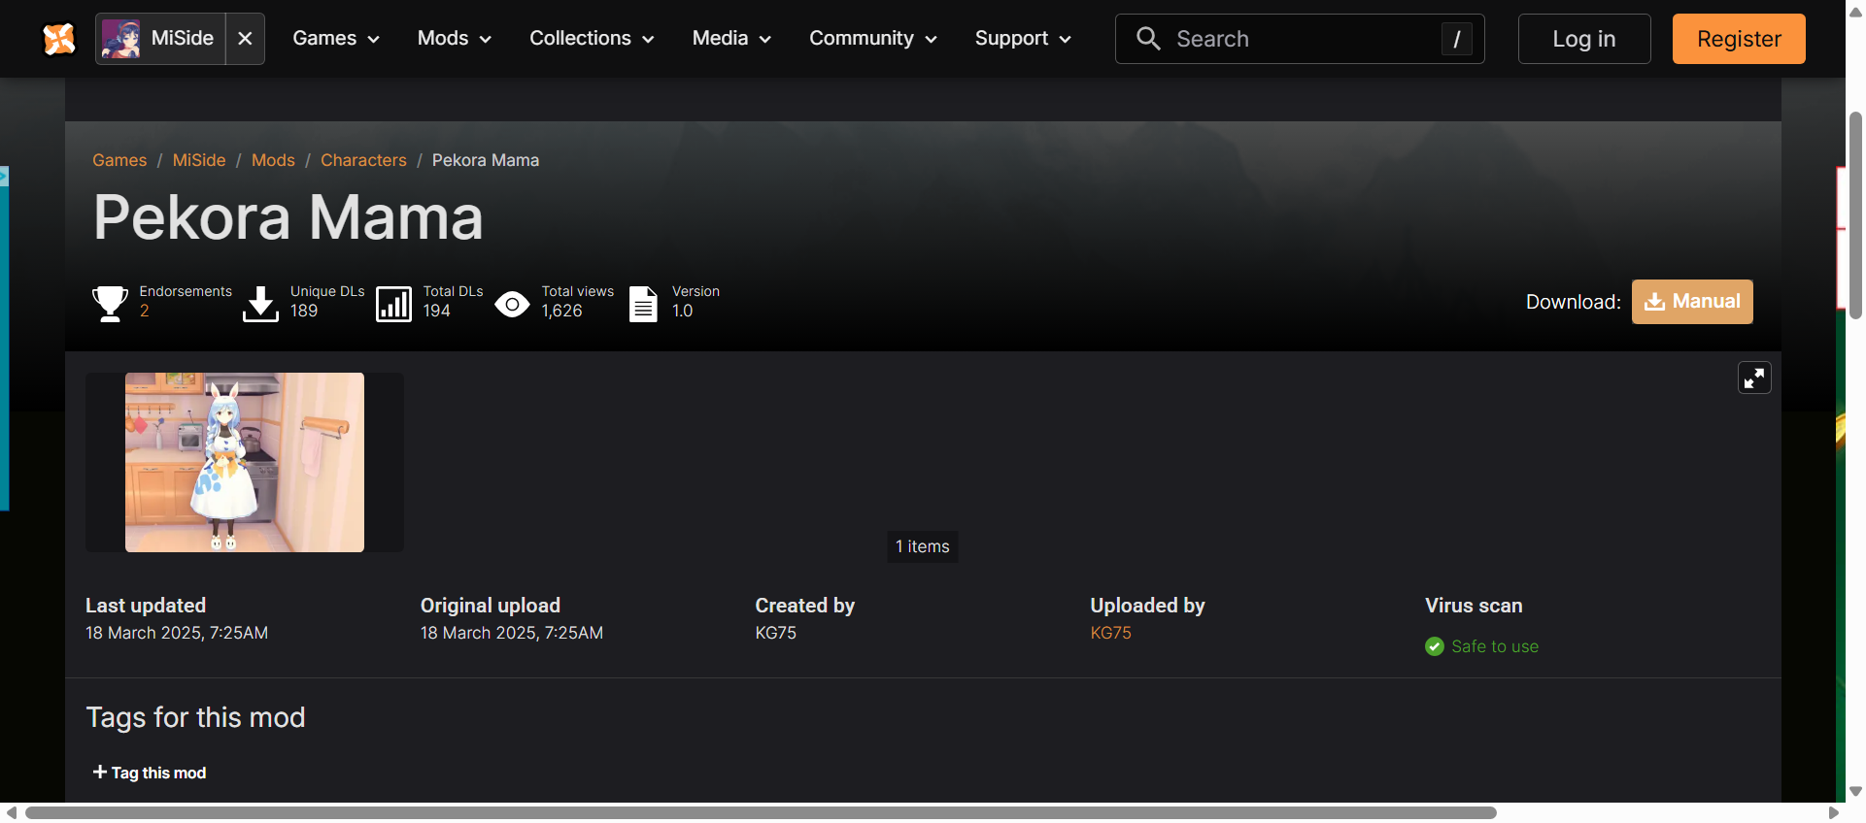The height and width of the screenshot is (823, 1866).
Task: Expand the Collections dropdown
Action: (592, 39)
